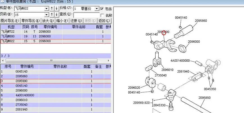
Task: Select part 2096010 in row 7
Action: click(x=56, y=100)
